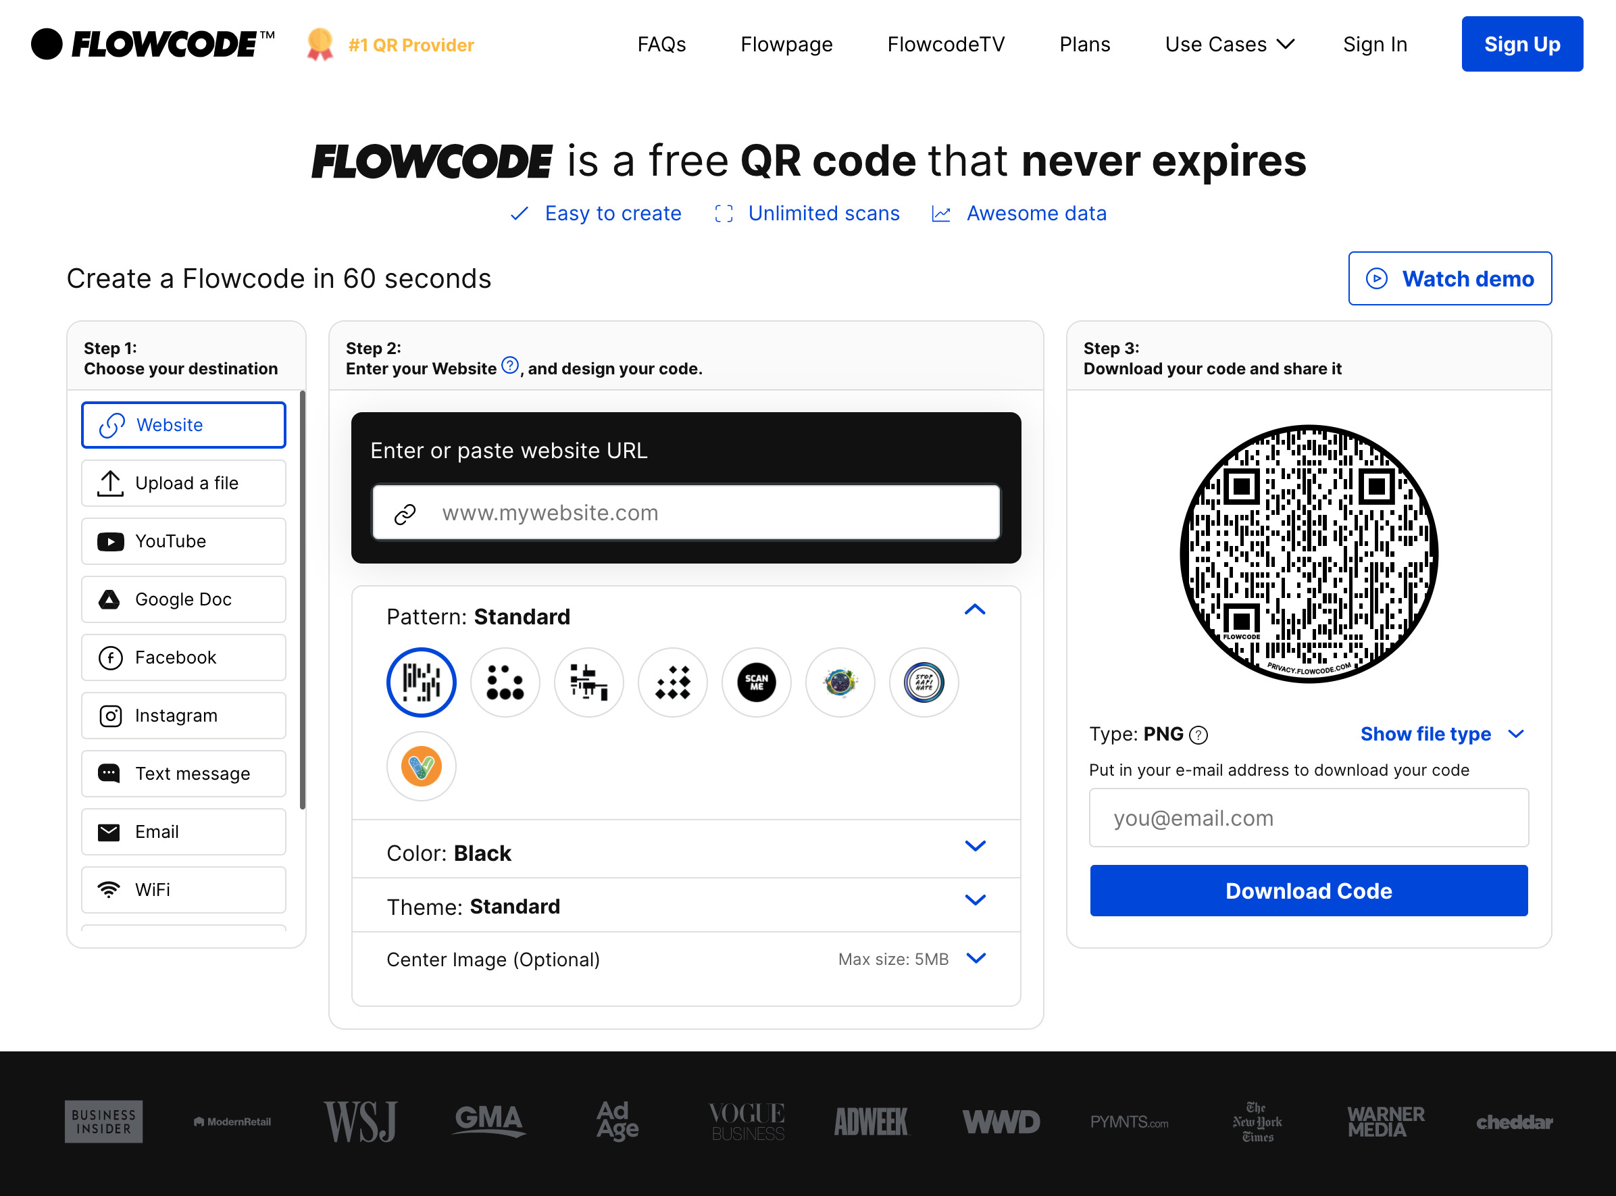Click the help icon next to Website

(x=509, y=366)
